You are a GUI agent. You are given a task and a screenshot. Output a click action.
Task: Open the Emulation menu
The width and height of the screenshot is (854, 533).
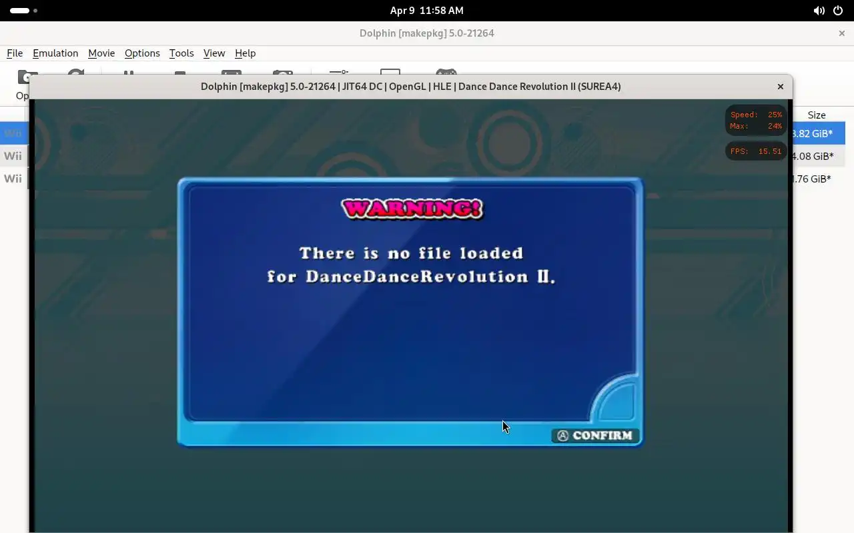[55, 53]
